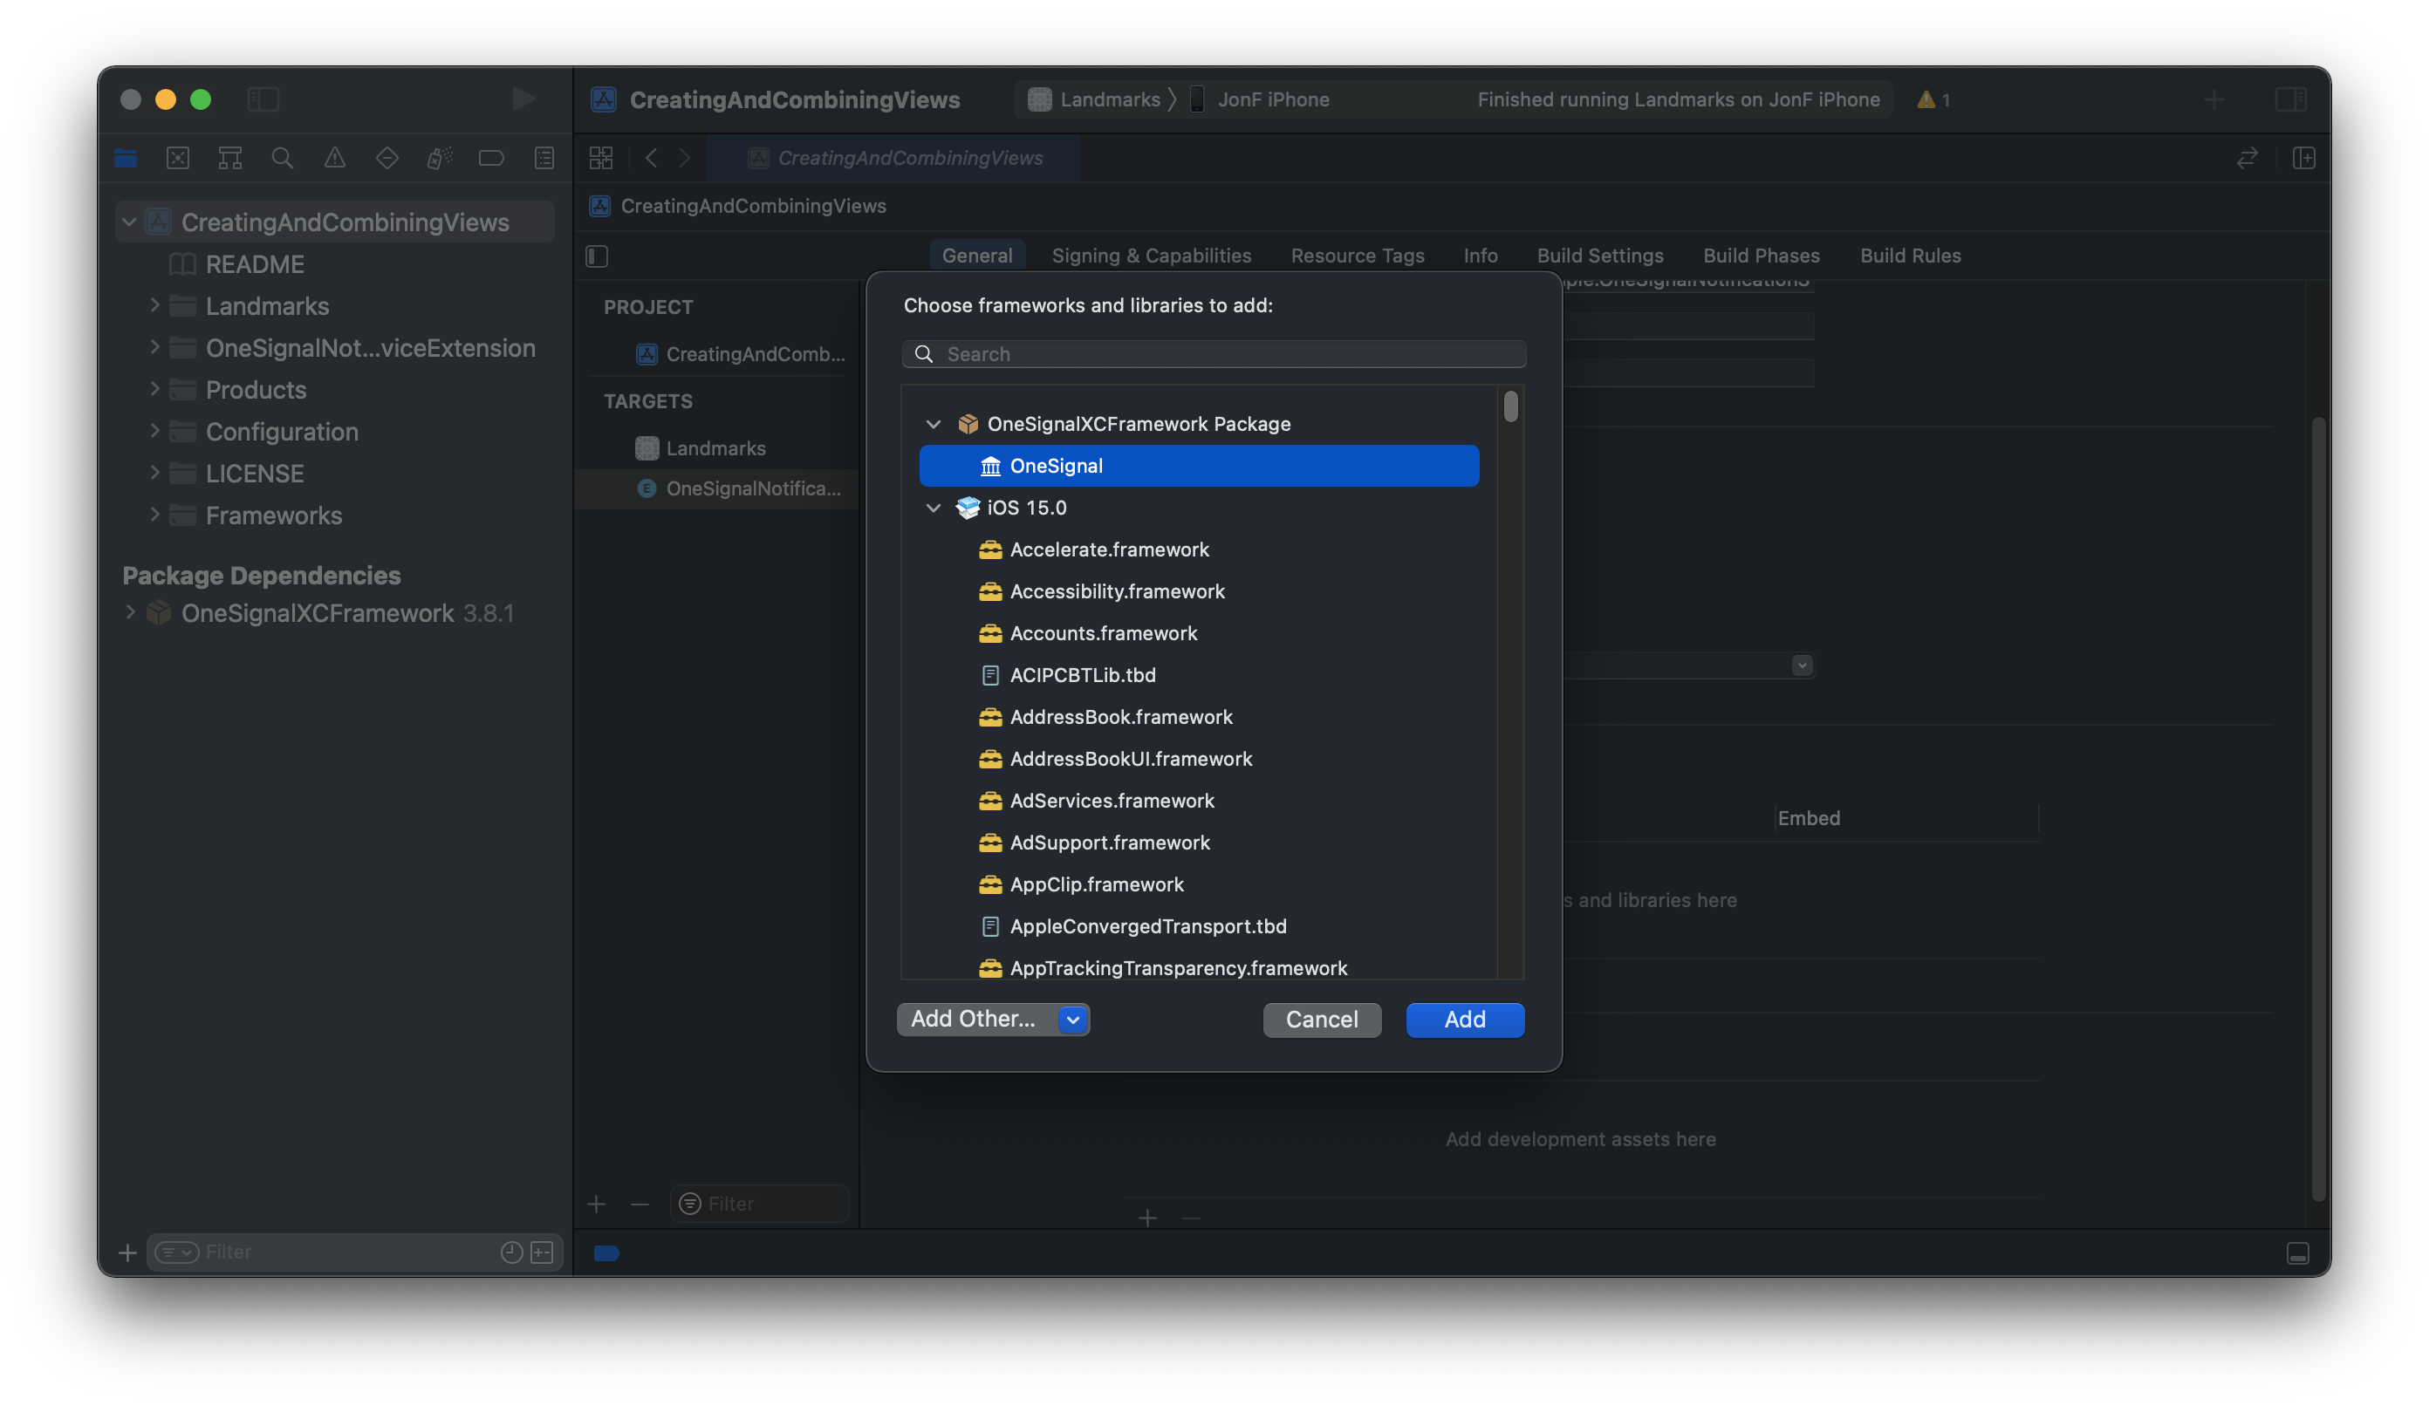
Task: Open the Find navigator magnifier icon
Action: (282, 158)
